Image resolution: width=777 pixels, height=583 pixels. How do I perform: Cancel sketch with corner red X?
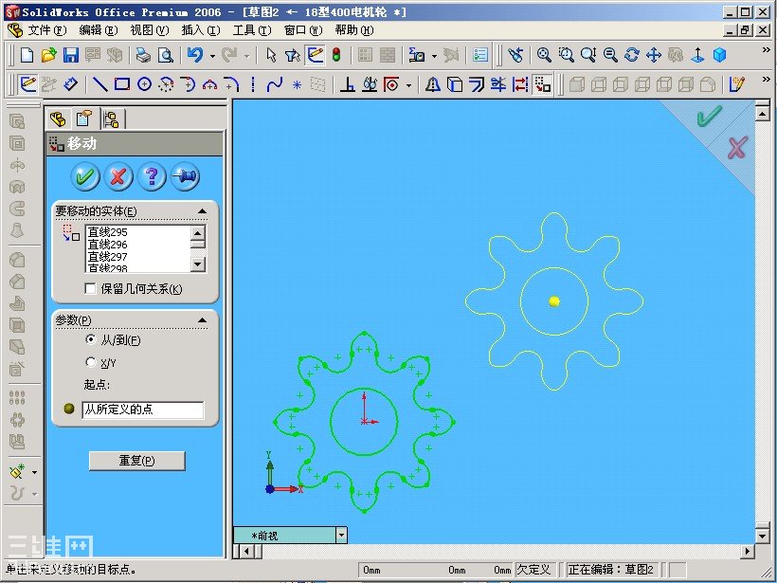pos(737,148)
